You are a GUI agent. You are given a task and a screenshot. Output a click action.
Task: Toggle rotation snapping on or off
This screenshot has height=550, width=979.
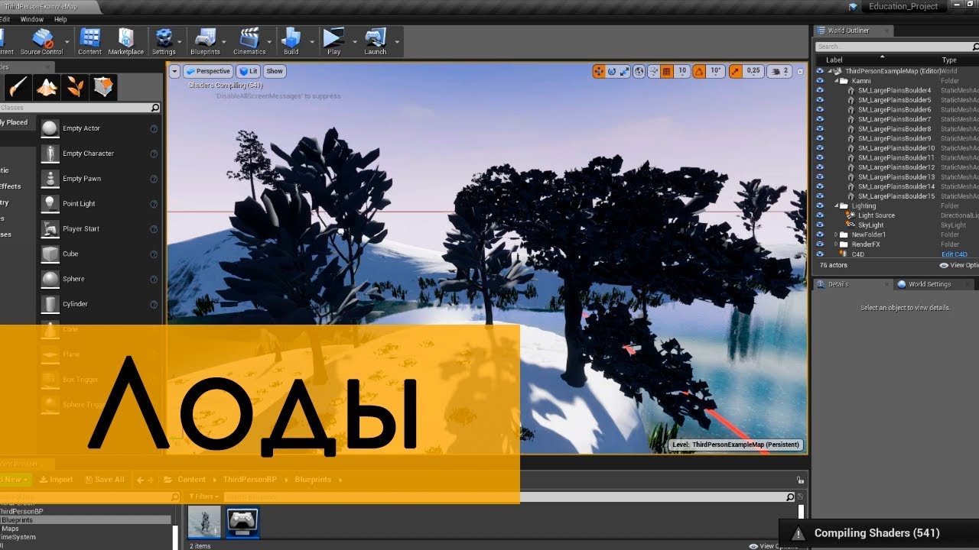tap(699, 71)
